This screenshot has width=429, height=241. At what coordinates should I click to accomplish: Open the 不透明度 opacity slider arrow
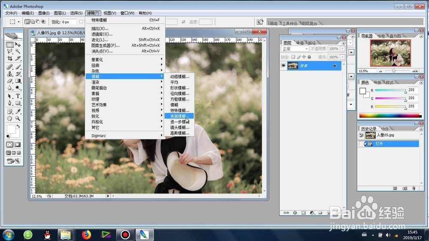[x=342, y=49]
